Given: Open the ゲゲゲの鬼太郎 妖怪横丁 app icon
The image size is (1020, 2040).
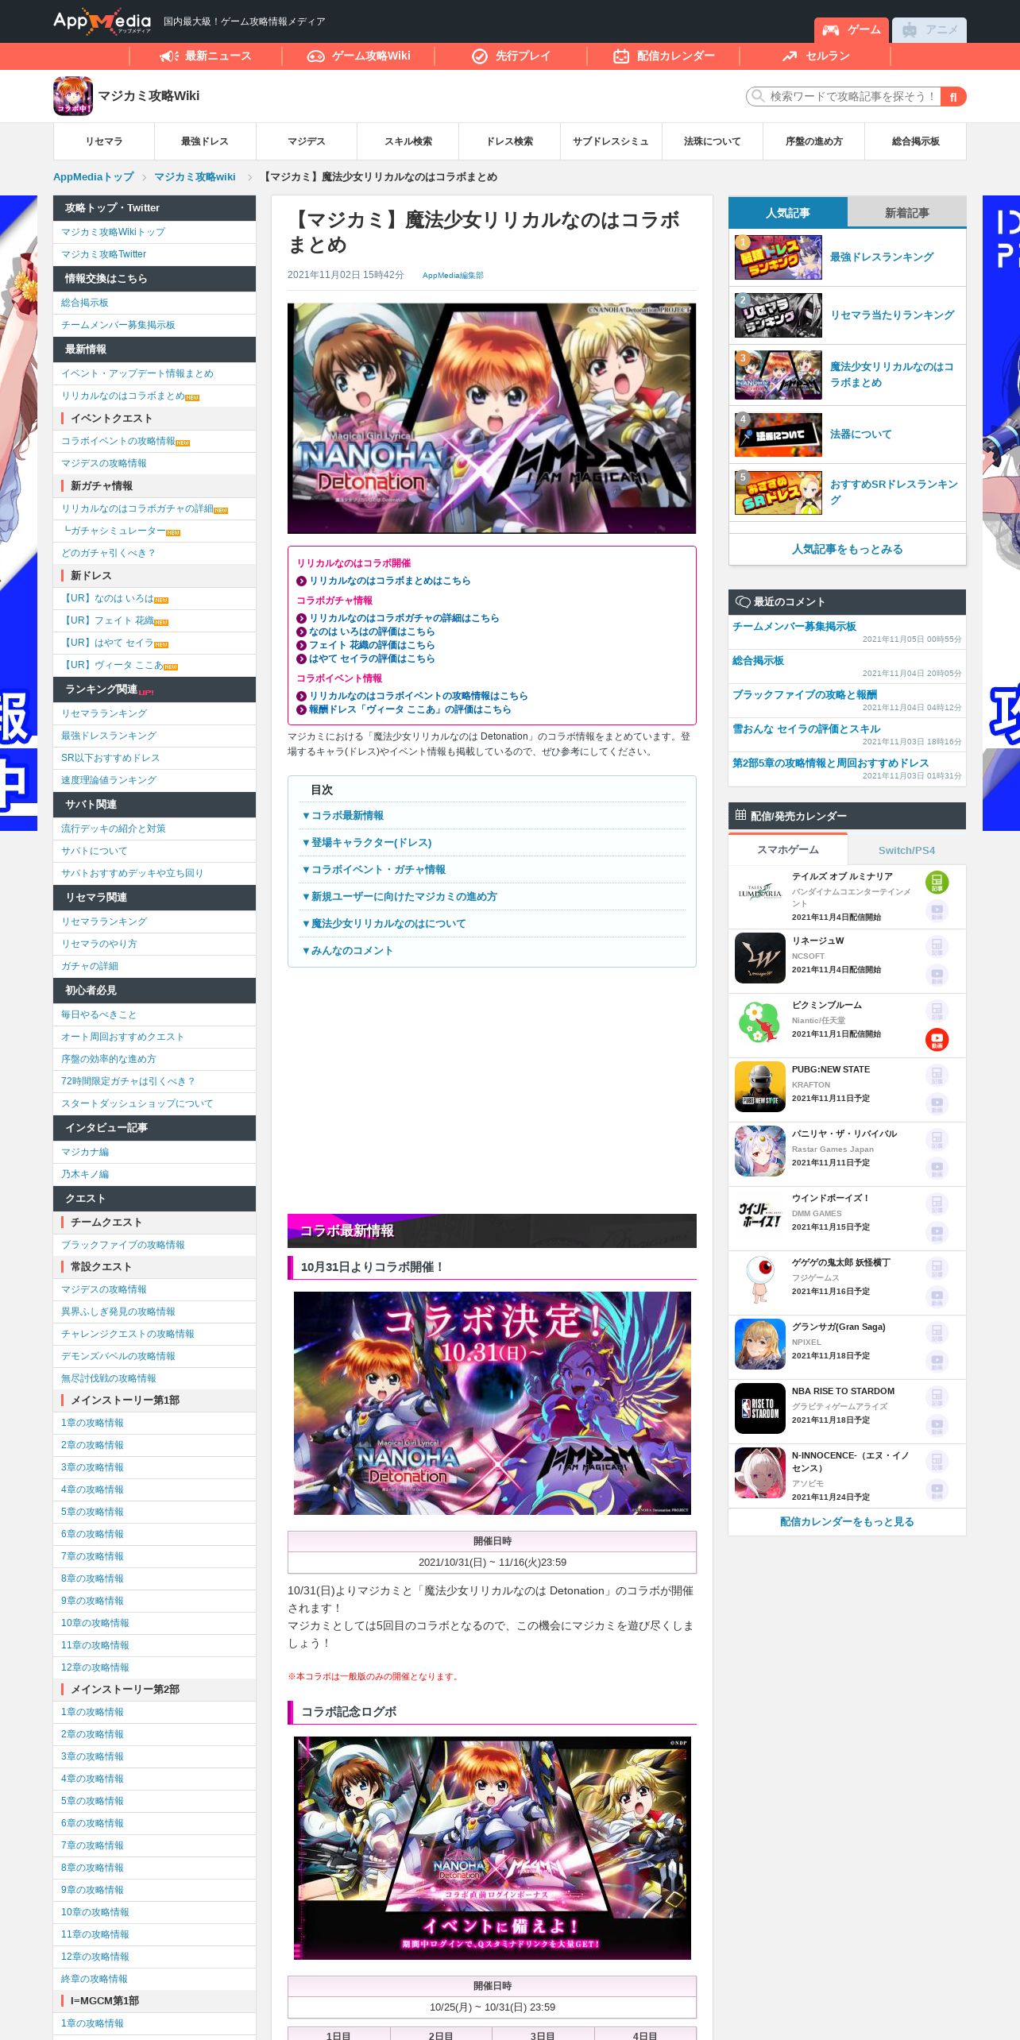Looking at the screenshot, I should (760, 1280).
